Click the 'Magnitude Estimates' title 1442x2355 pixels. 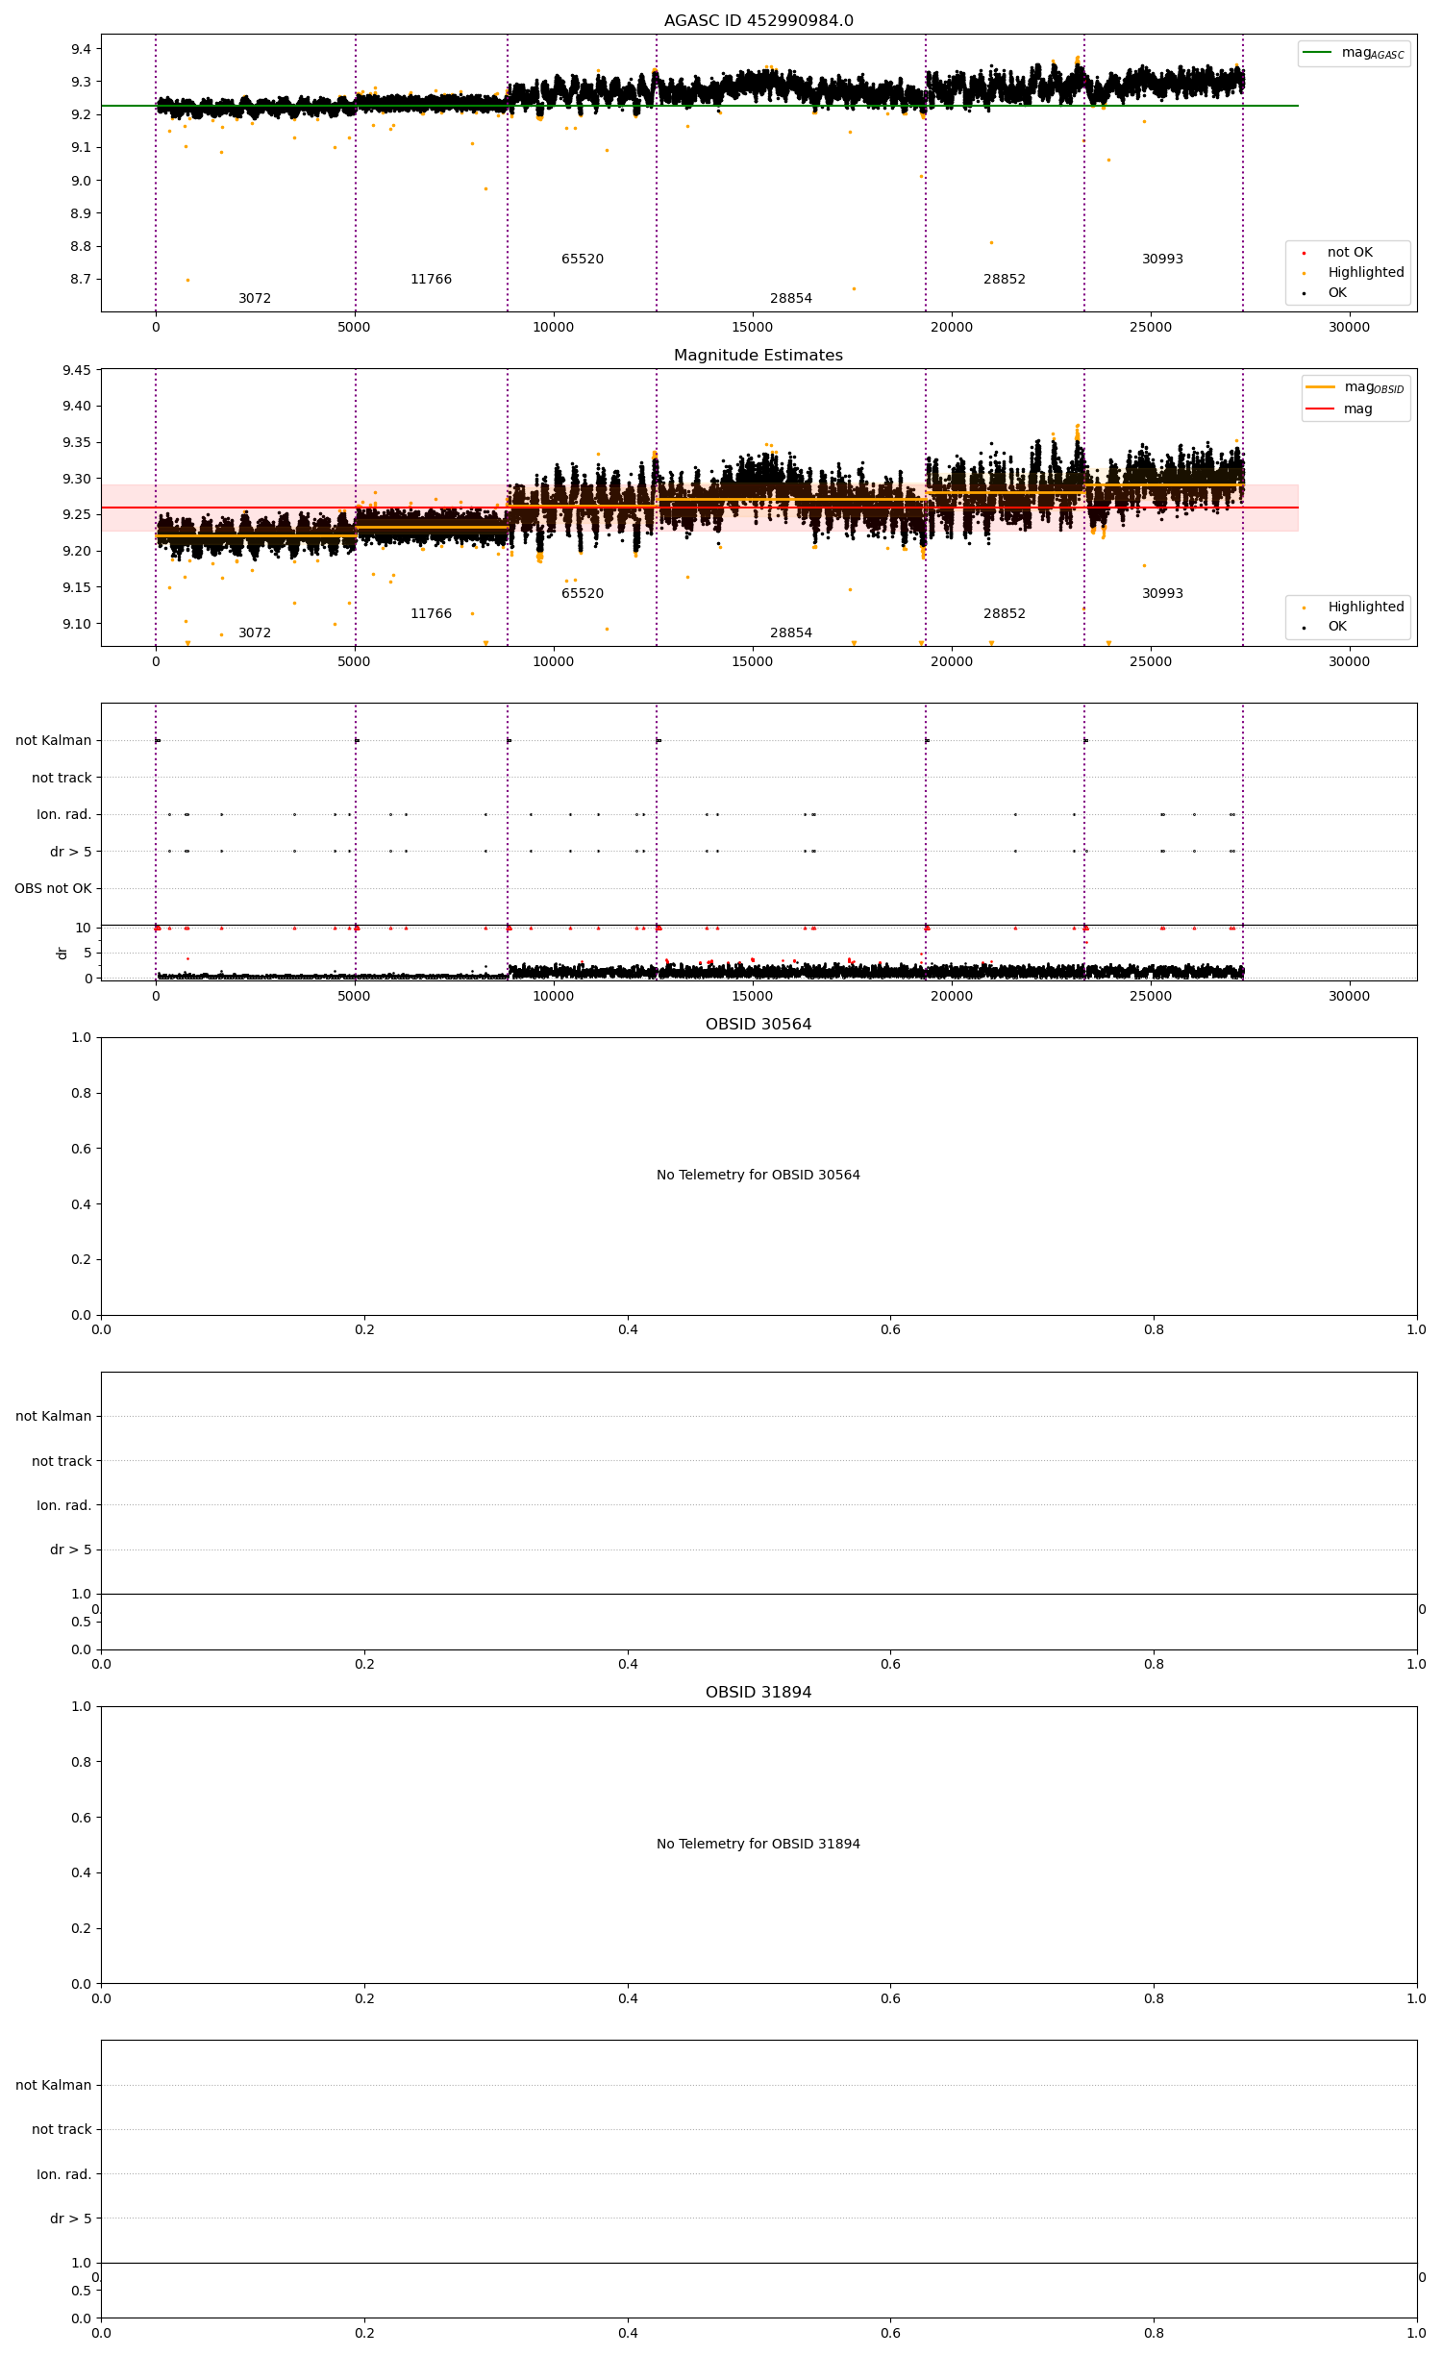[758, 355]
